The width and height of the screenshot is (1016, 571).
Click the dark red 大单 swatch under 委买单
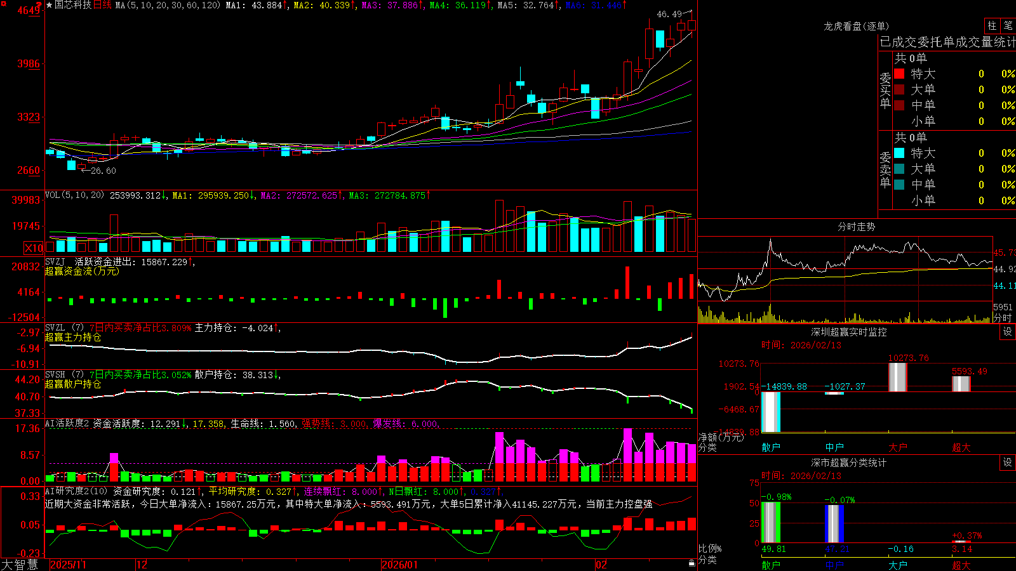tap(899, 89)
